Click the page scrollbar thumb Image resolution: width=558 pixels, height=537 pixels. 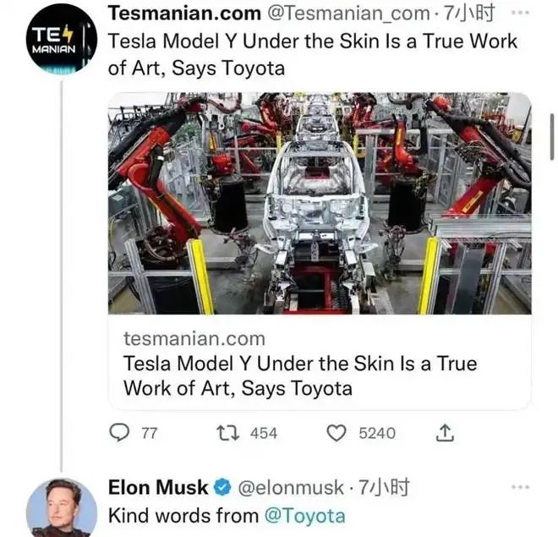(x=552, y=137)
